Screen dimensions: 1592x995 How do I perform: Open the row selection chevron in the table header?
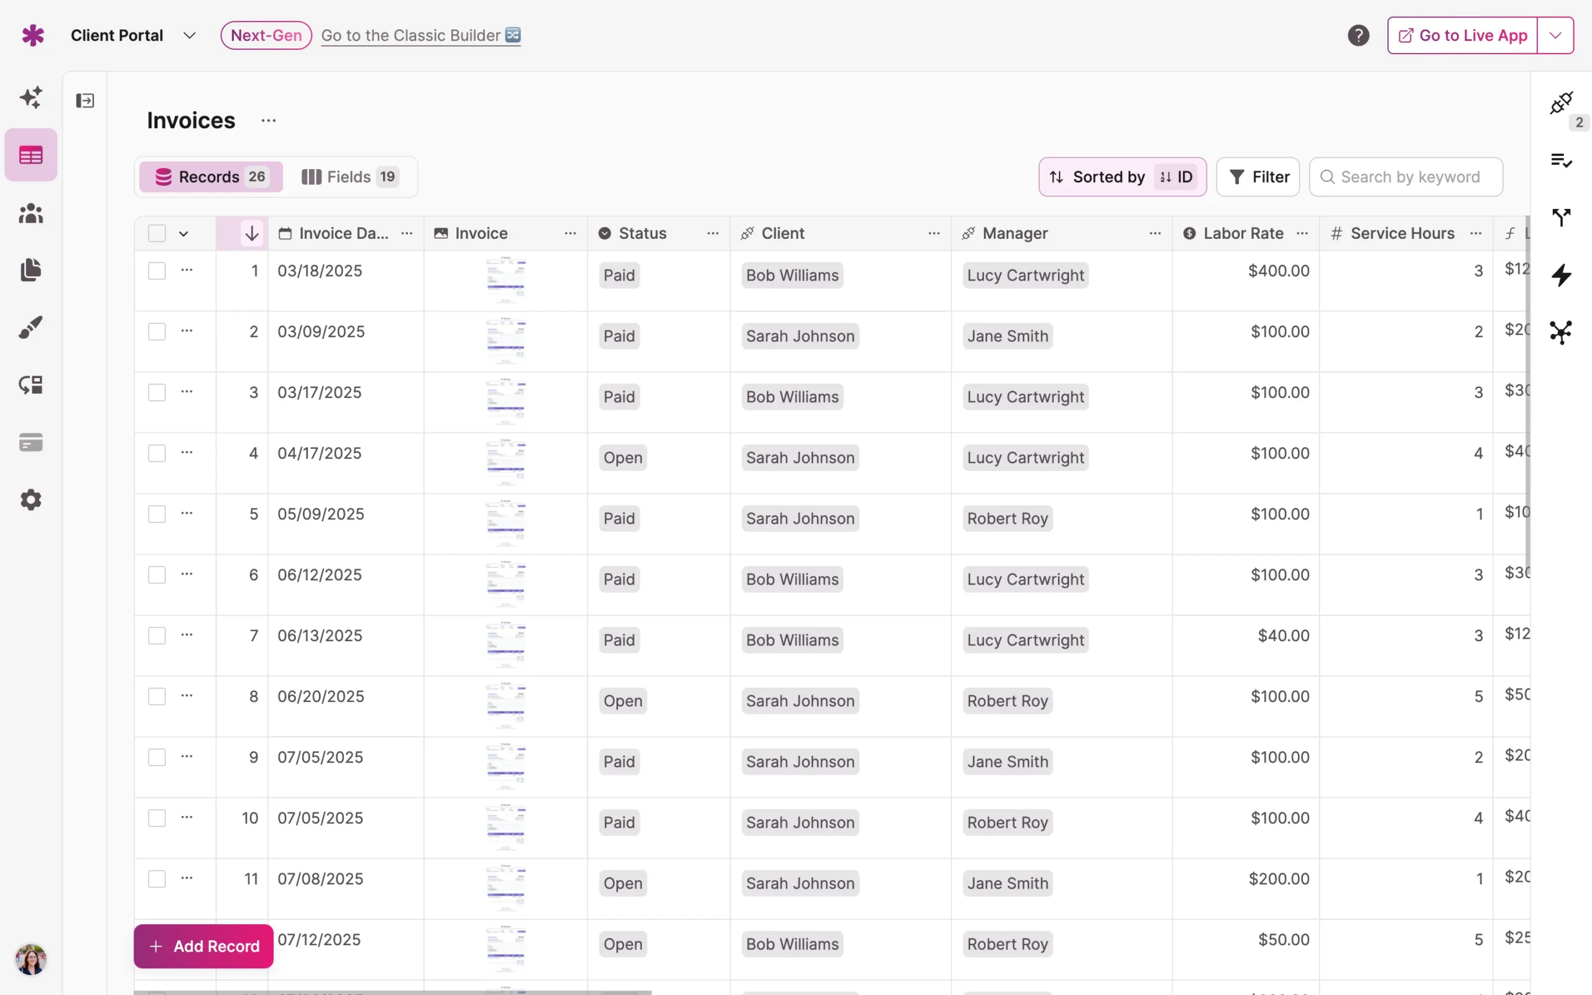(x=183, y=233)
